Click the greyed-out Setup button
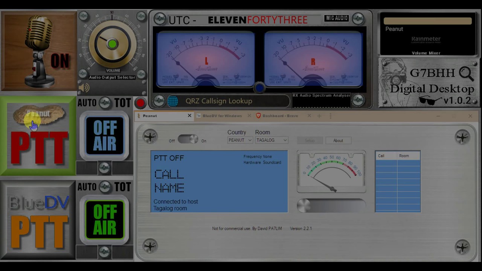The image size is (482, 271). point(310,140)
